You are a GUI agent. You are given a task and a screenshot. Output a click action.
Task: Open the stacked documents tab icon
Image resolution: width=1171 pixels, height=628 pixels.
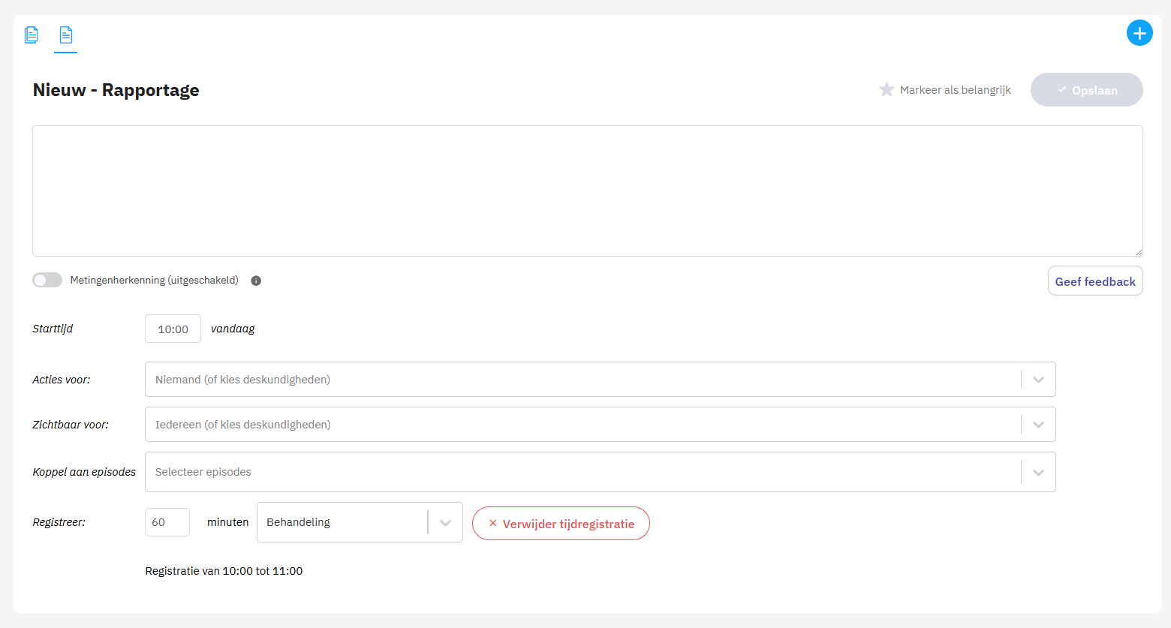click(32, 35)
